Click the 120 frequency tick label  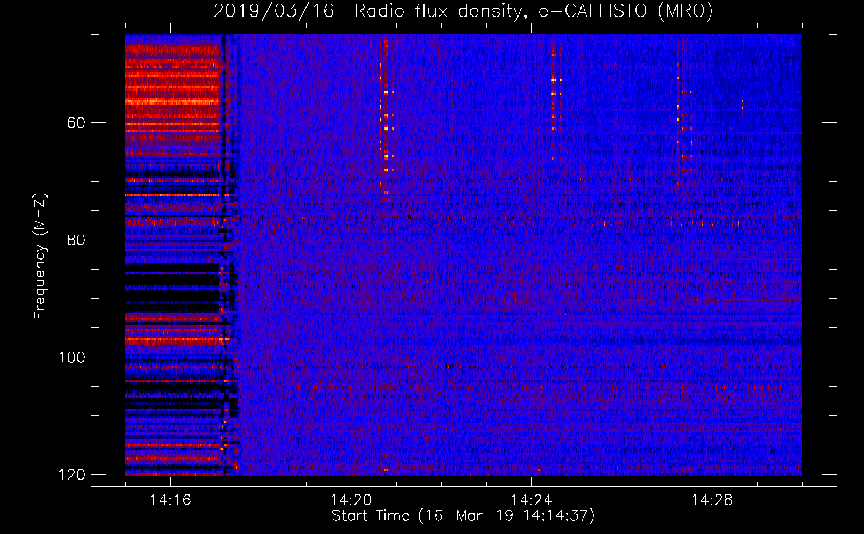[72, 475]
